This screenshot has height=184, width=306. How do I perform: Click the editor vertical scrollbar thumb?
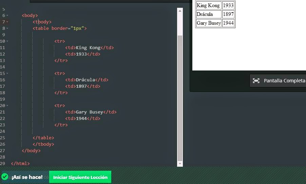180,98
